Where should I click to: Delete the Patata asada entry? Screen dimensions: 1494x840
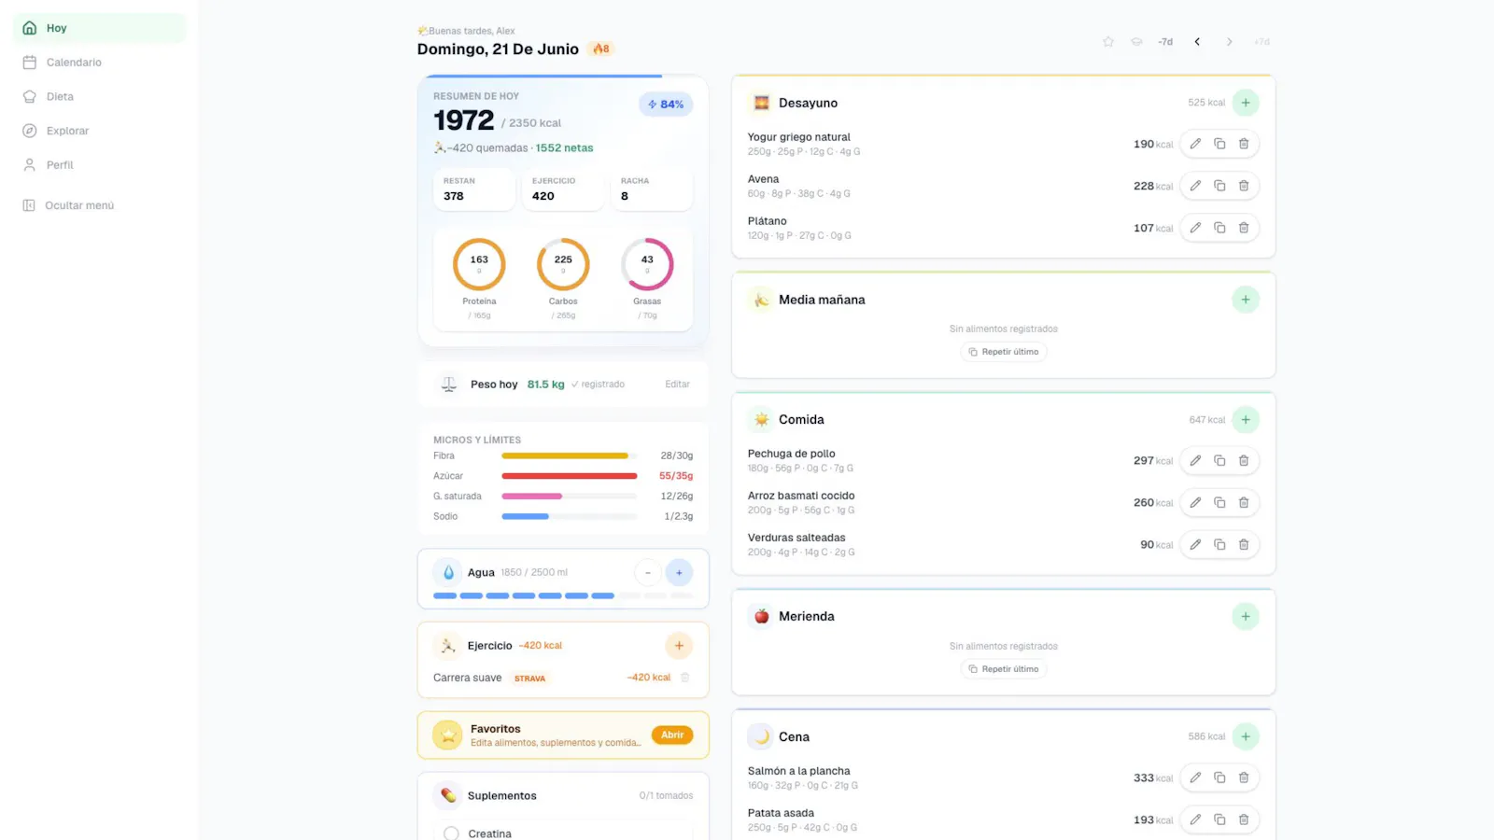click(1244, 820)
